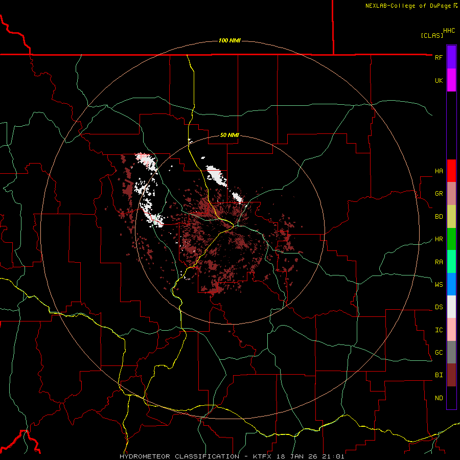Click the GR legend label
This screenshot has width=460, height=460.
[439, 194]
